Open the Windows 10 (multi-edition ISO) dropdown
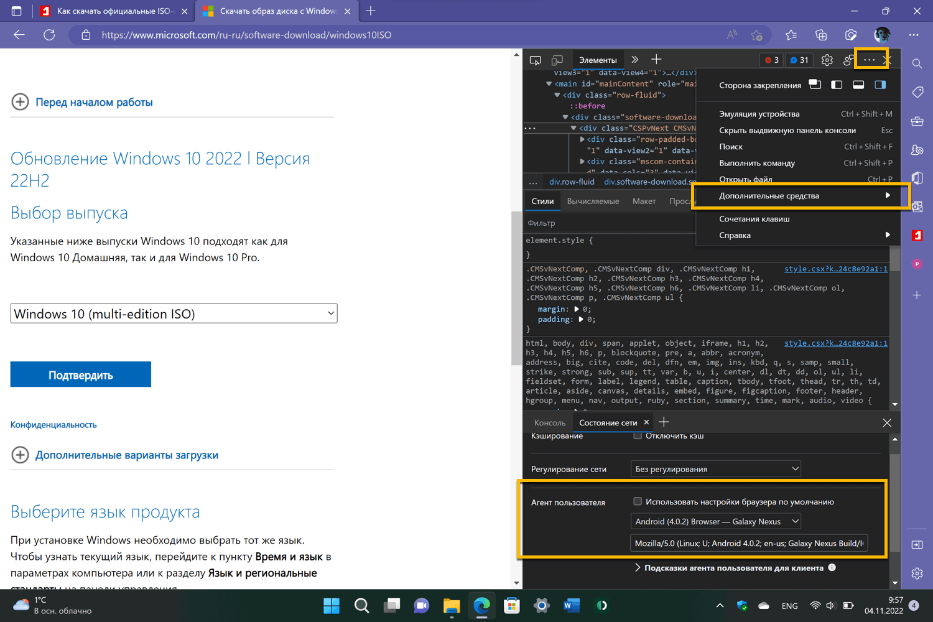The width and height of the screenshot is (933, 622). coord(174,313)
